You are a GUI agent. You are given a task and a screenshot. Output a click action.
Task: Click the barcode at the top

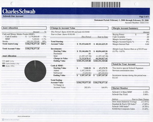(x=106, y=5)
